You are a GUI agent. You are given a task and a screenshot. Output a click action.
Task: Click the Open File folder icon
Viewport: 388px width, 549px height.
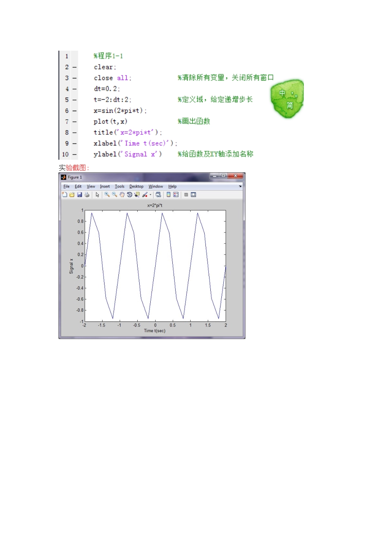coord(72,195)
